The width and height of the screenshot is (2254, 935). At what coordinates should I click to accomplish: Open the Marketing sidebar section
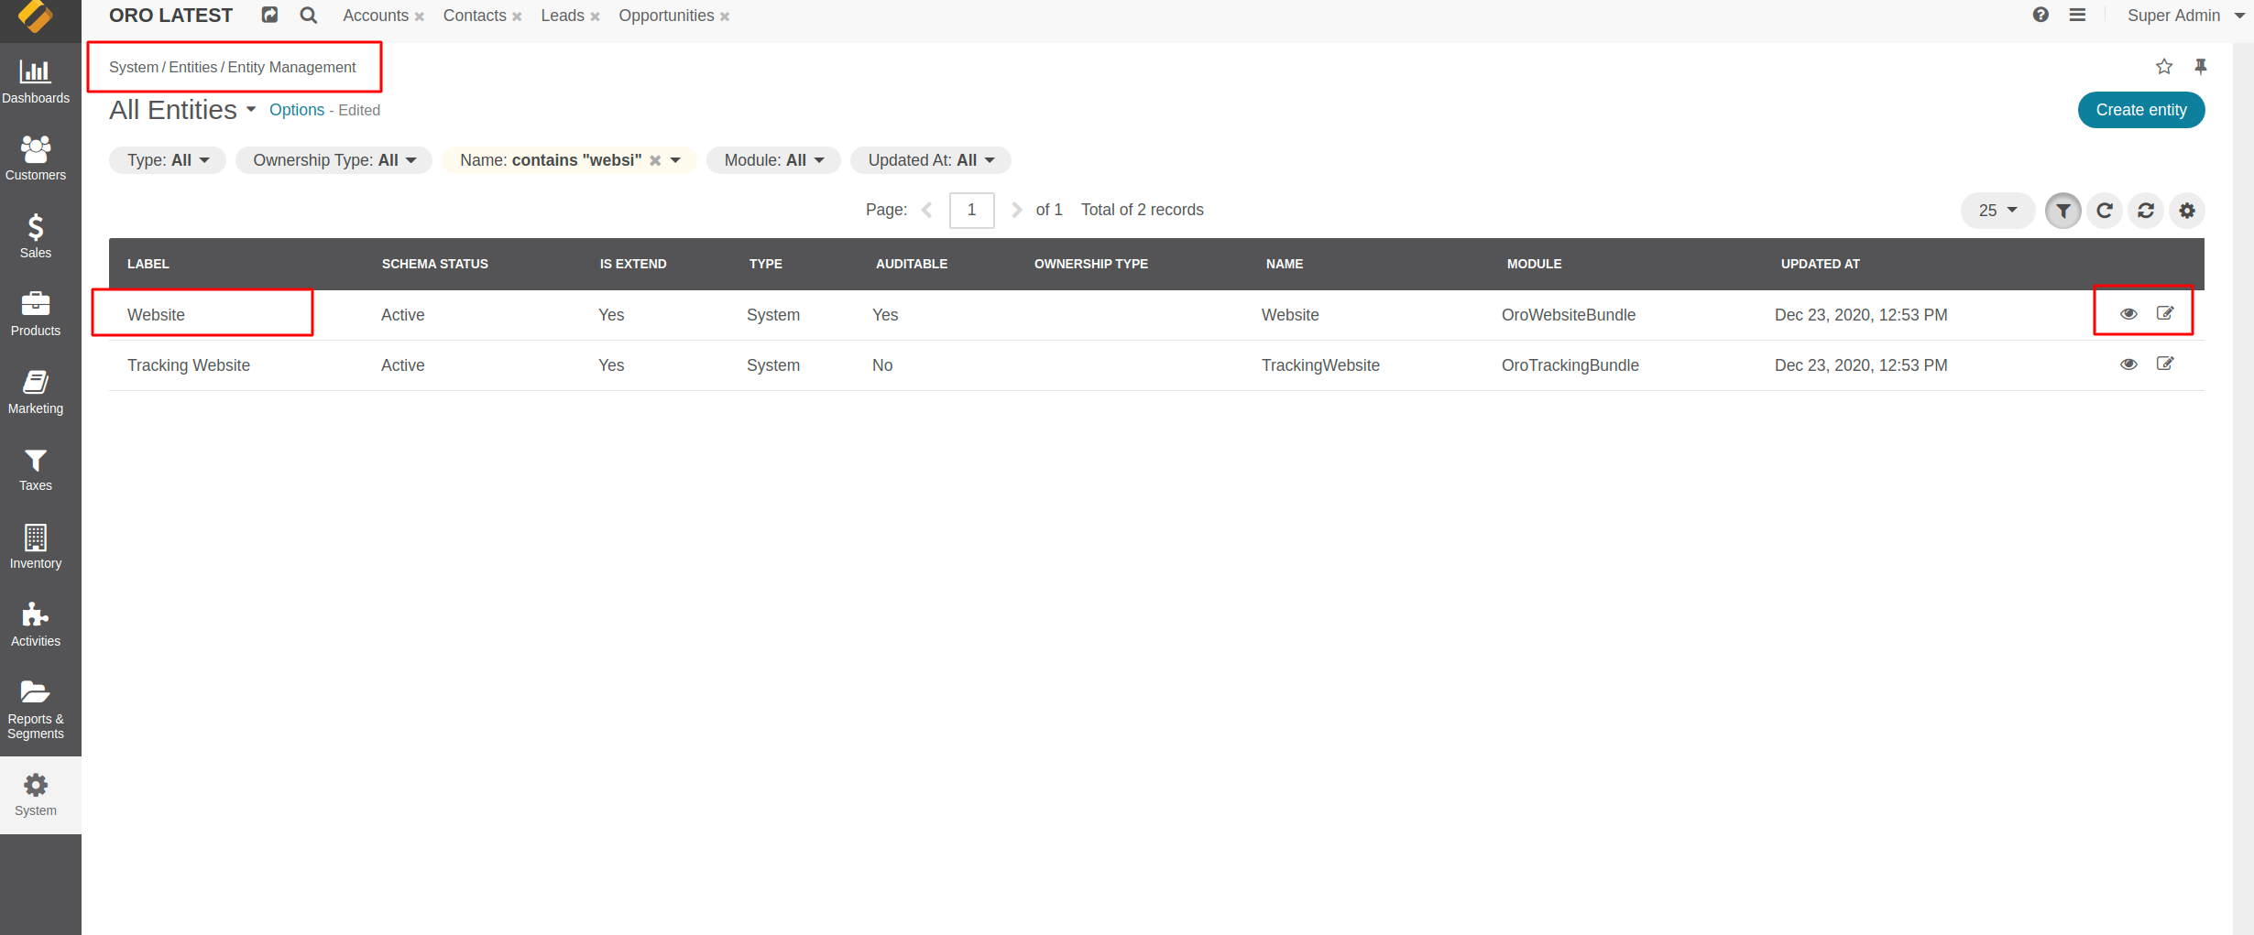coord(37,390)
